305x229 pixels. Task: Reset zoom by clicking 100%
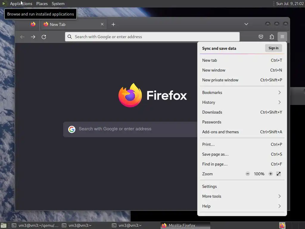259,174
